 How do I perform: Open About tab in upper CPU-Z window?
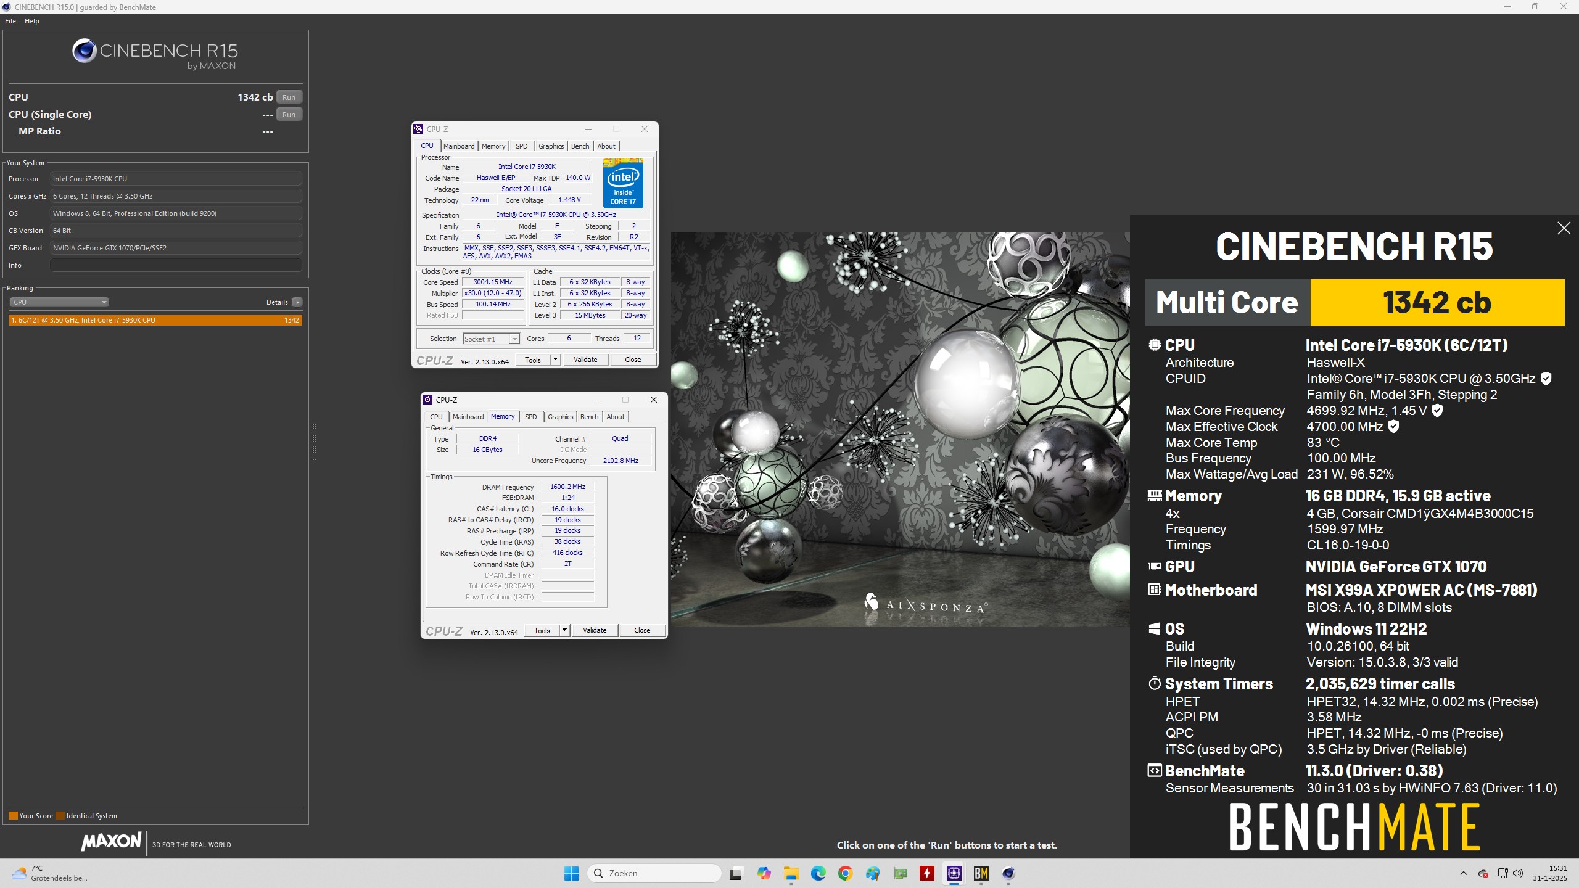coord(606,146)
